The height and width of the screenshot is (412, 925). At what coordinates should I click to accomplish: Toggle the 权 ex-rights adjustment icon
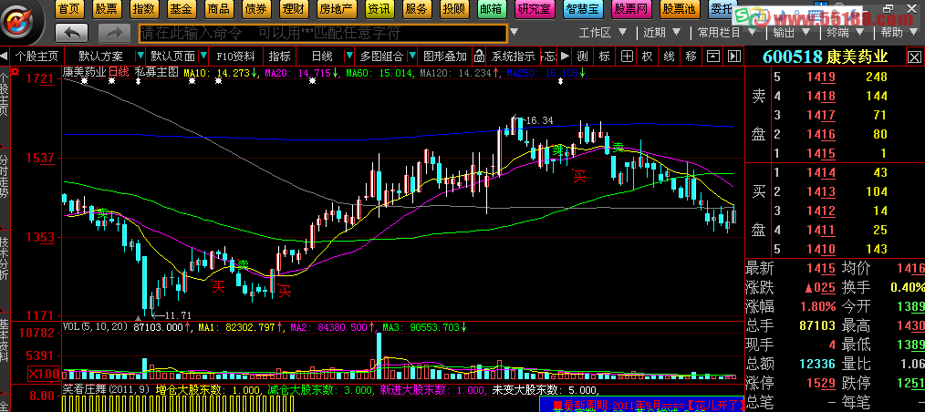click(648, 57)
